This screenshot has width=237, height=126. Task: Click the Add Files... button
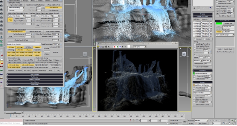click(197, 19)
